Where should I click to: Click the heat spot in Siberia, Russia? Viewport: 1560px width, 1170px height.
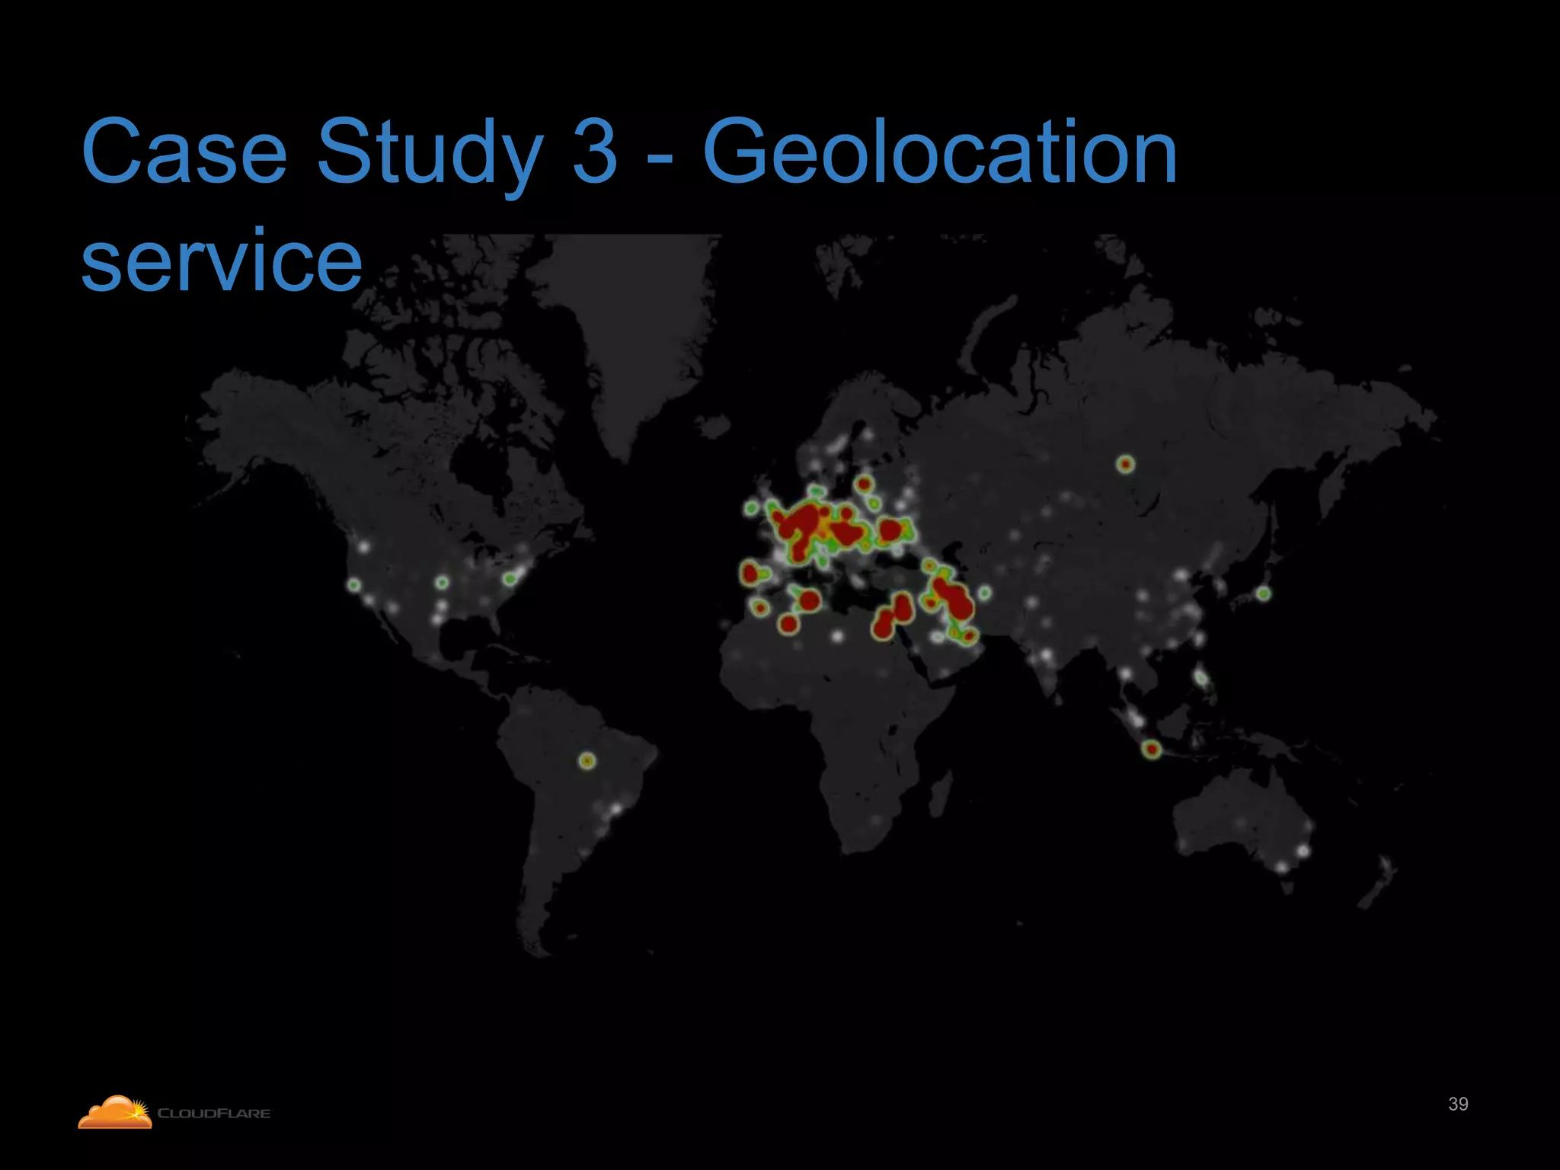[x=1126, y=463]
